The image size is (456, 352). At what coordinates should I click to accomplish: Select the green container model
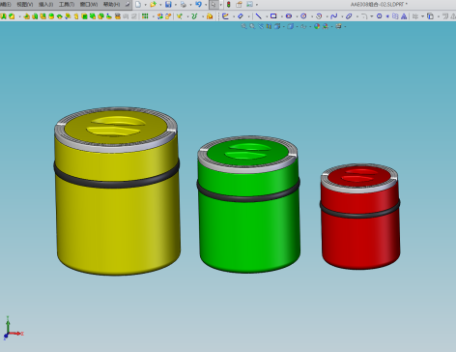pos(248,204)
